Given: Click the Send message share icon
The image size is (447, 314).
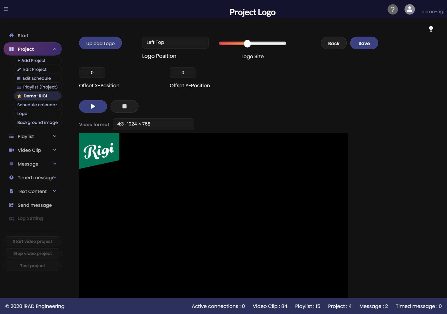Looking at the screenshot, I should point(11,205).
